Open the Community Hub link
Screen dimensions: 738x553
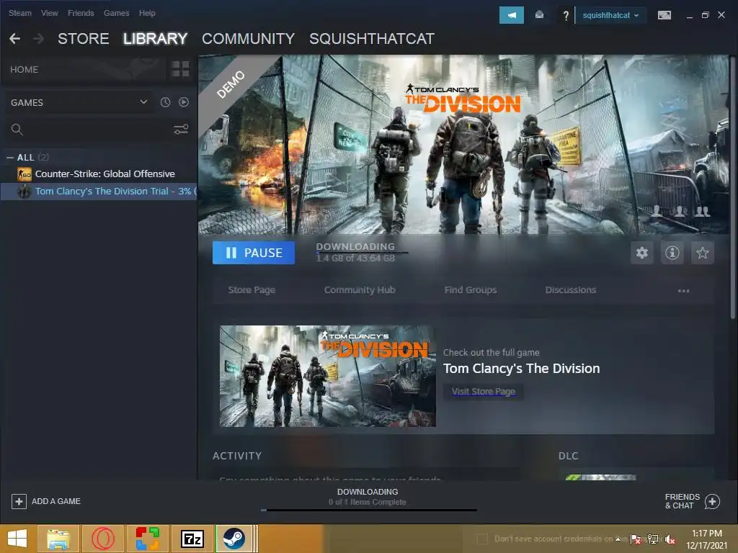pyautogui.click(x=360, y=290)
